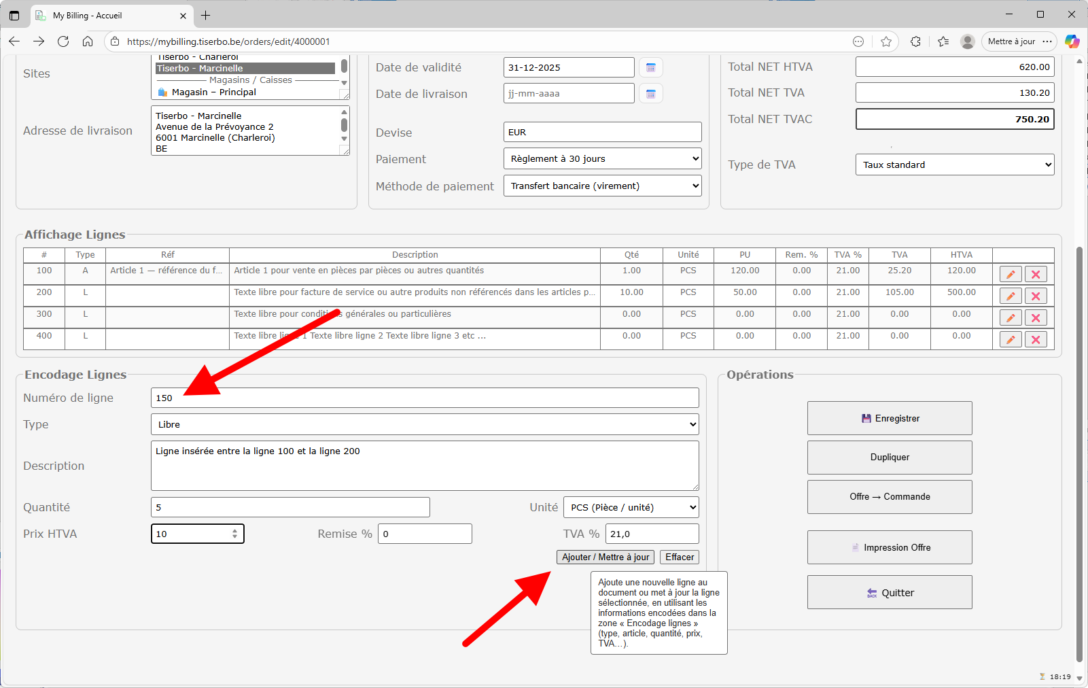This screenshot has height=688, width=1088.
Task: Open the Unité combo box
Action: (x=631, y=507)
